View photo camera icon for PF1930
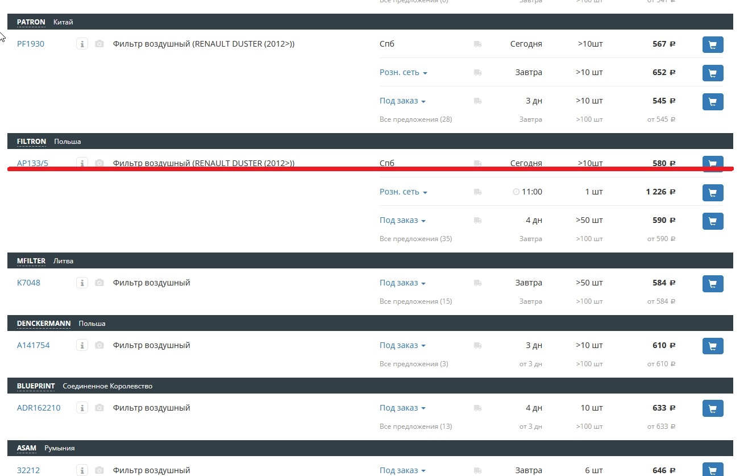 (x=99, y=44)
